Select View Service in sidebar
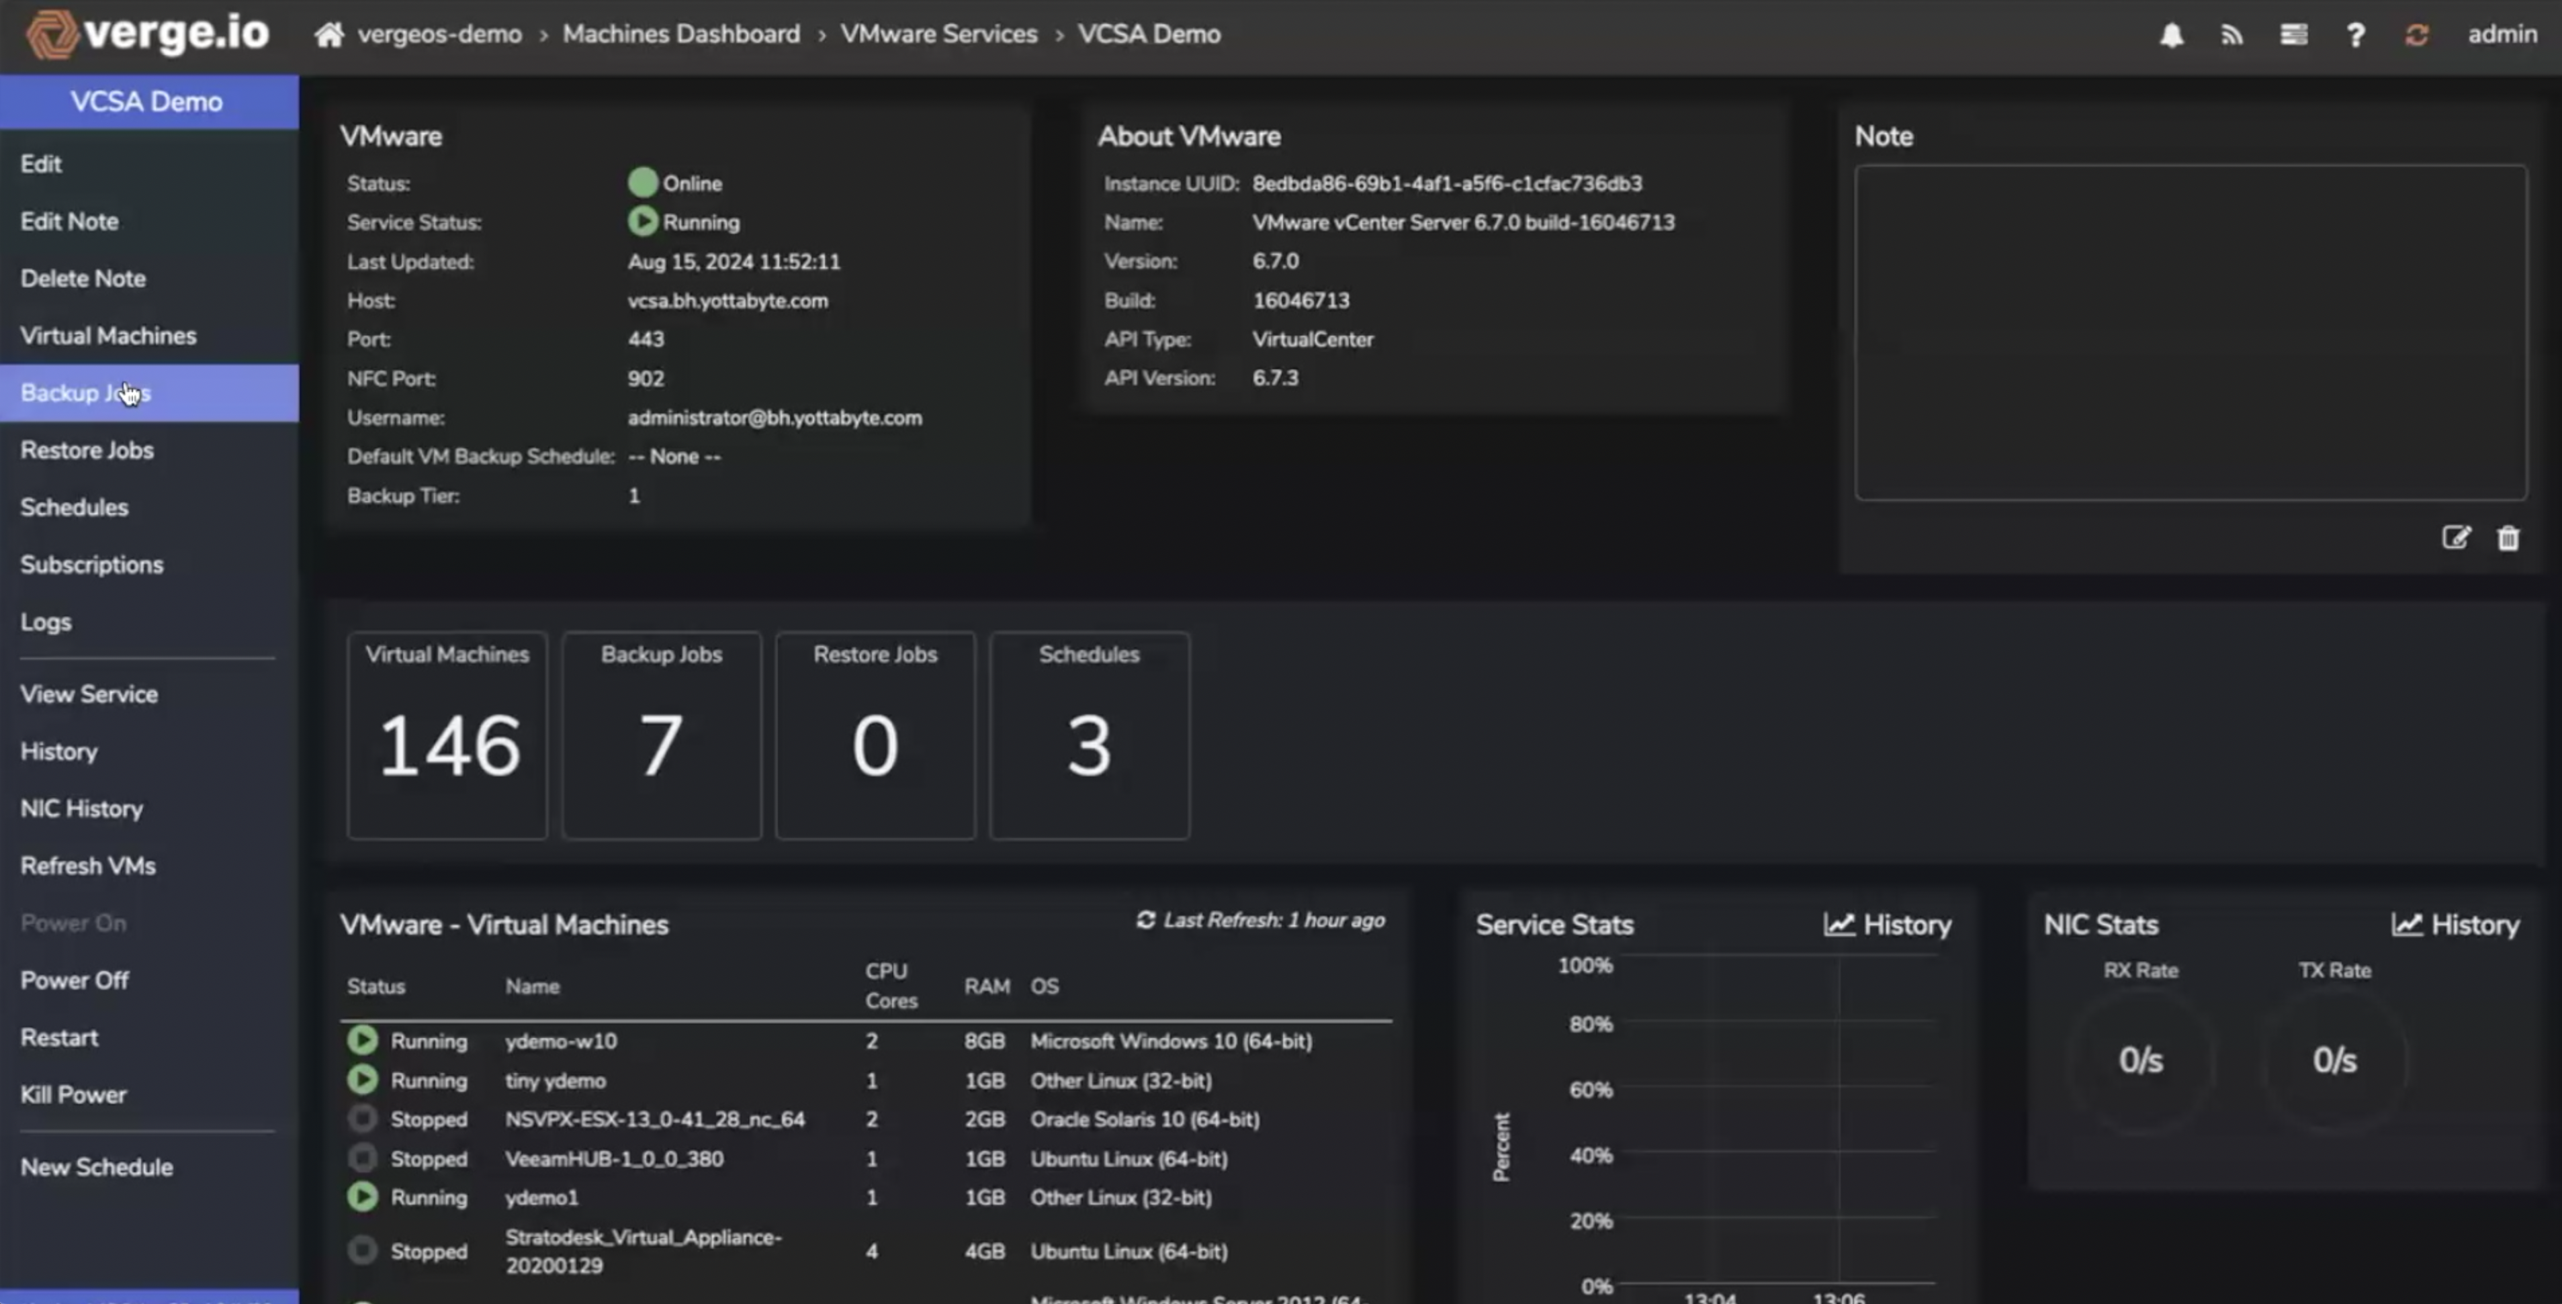The width and height of the screenshot is (2562, 1304). (x=149, y=694)
